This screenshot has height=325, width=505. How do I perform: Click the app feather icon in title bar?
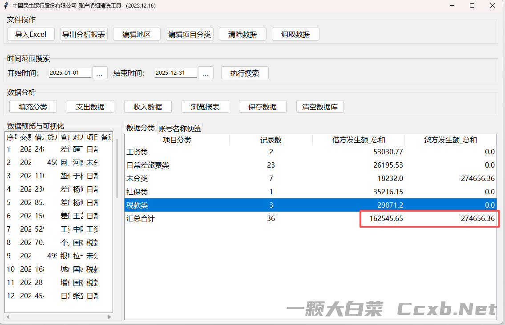click(x=6, y=6)
